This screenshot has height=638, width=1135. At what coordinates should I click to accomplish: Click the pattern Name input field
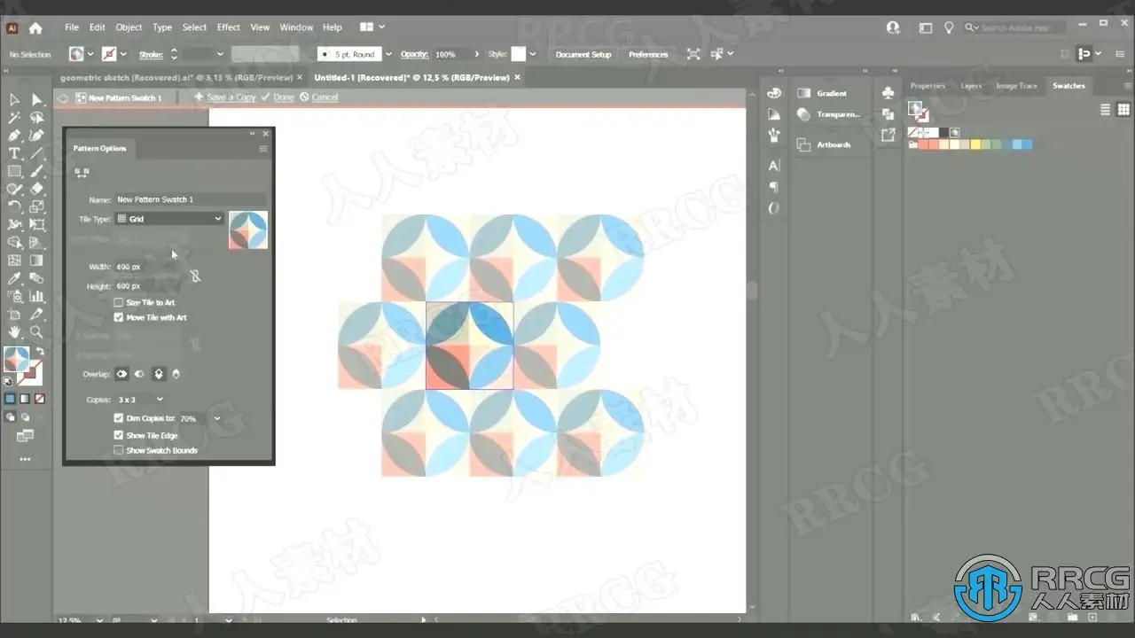pyautogui.click(x=191, y=199)
